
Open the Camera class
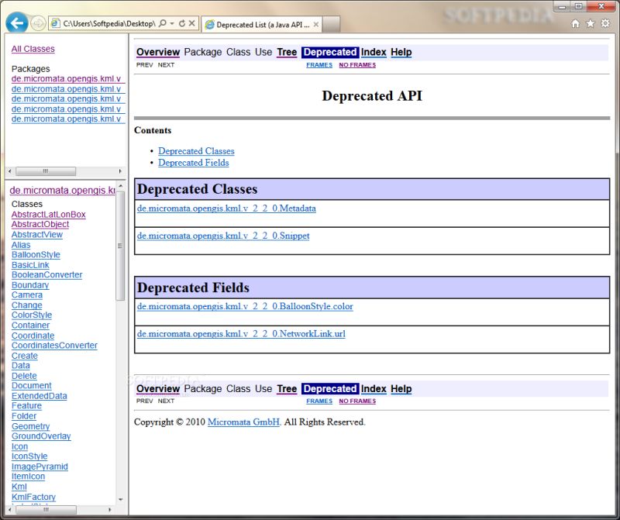(27, 295)
